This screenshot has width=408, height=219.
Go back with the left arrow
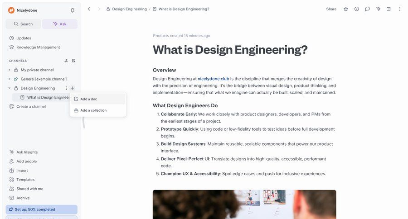click(x=89, y=9)
